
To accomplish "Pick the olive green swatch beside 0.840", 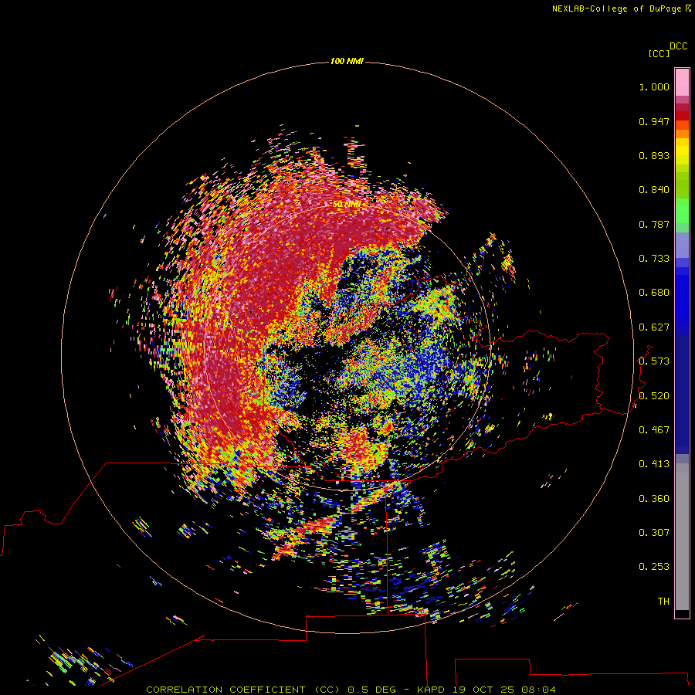I will click(682, 185).
